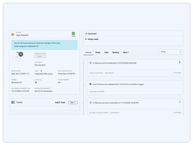Click Thu, Dec 10, 2020 4:40 PM timestamp
Viewport: 193px width, 145px height.
[99, 113]
